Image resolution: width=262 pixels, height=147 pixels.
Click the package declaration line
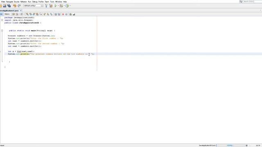point(19,18)
